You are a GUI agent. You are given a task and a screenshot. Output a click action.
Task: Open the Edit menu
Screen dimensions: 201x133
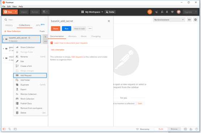pos(9,7)
